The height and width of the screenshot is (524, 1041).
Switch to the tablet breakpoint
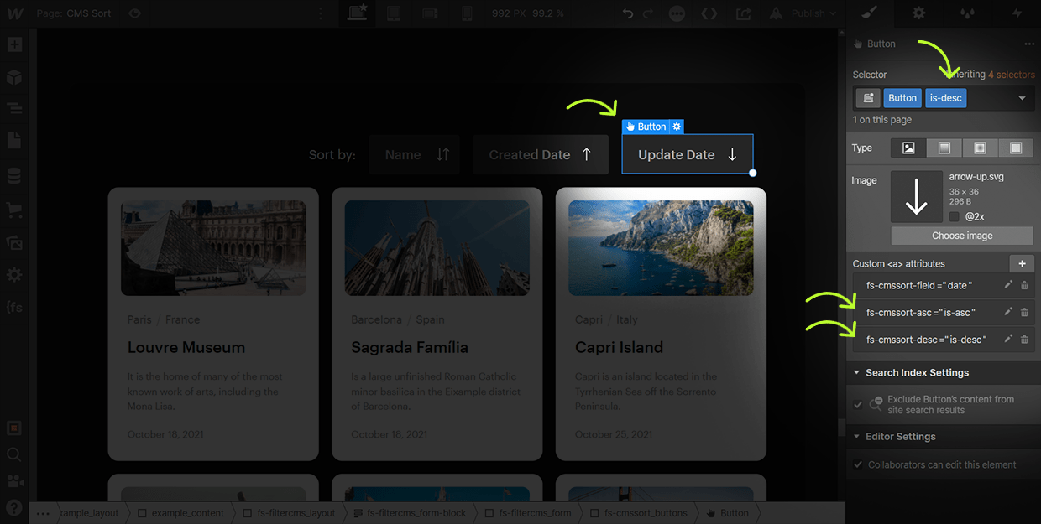coord(394,13)
